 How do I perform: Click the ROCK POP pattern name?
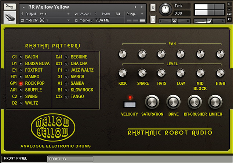pos(35,84)
